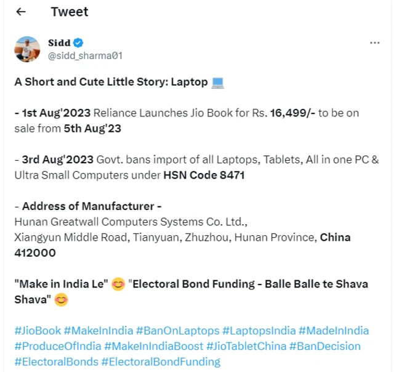This screenshot has height=372, width=394.
Task: Open the #ProduceOfIndia hashtag
Action: tap(57, 346)
